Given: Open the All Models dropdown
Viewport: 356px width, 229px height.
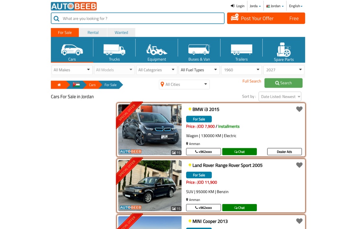Looking at the screenshot, I should coord(114,70).
